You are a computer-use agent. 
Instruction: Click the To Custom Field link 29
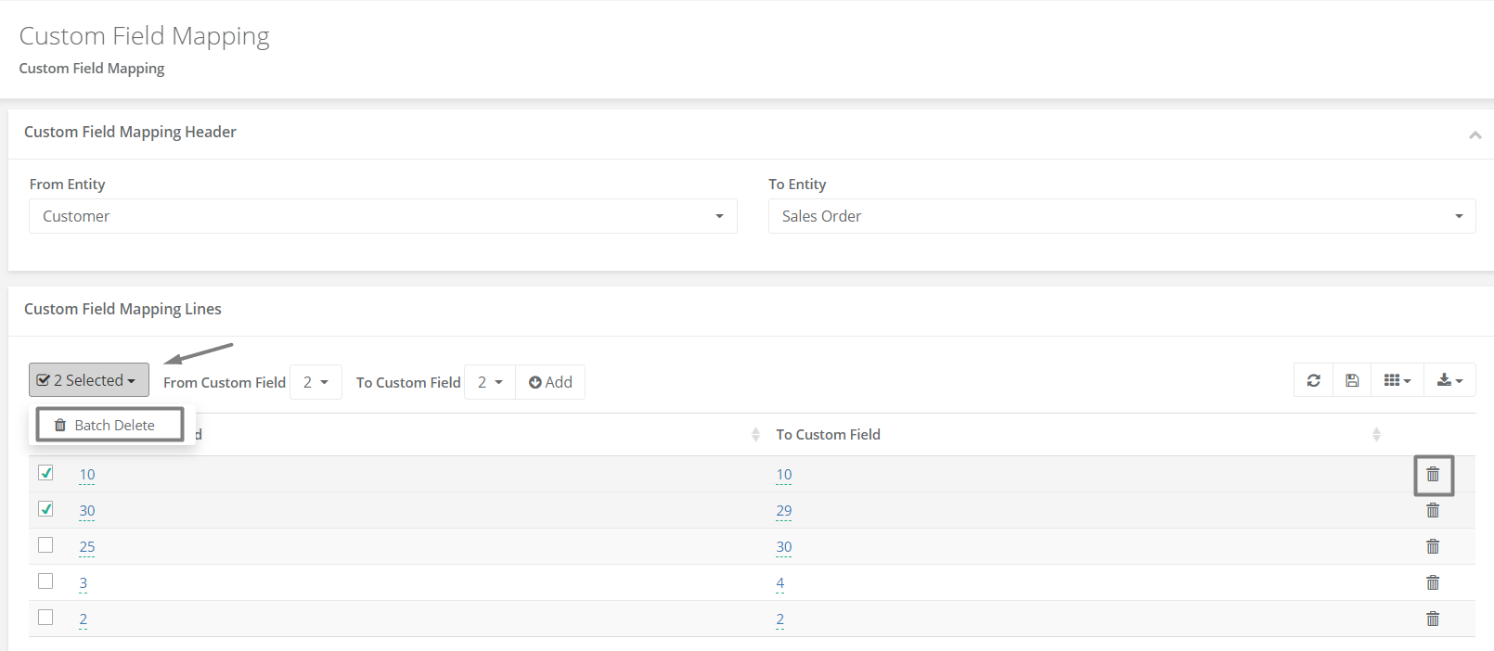(x=784, y=511)
